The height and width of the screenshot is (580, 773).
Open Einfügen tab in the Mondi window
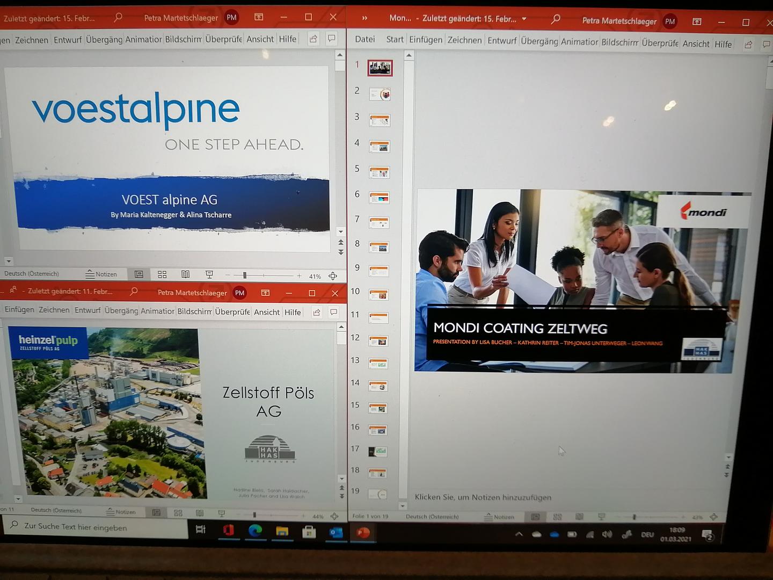tap(426, 39)
